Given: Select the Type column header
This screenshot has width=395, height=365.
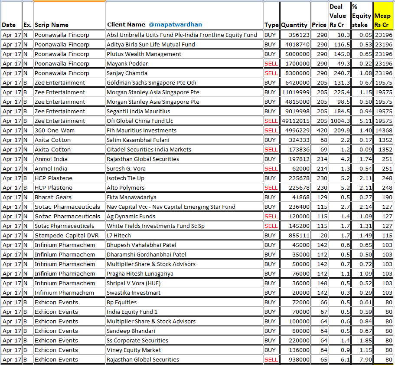Looking at the screenshot, I should pyautogui.click(x=271, y=16).
